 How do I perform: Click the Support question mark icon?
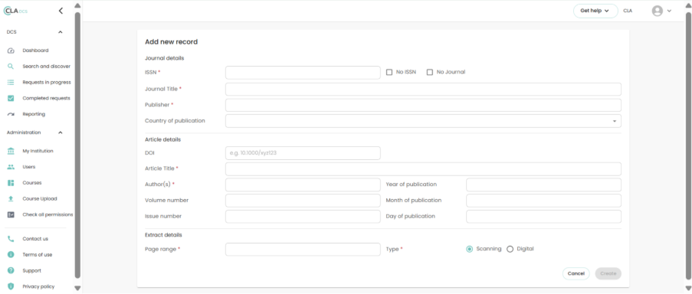click(x=11, y=270)
